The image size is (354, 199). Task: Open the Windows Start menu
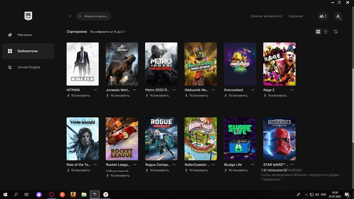(x=5, y=195)
